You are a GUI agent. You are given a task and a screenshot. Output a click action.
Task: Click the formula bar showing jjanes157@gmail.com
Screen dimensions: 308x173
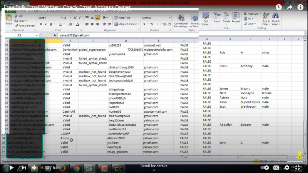coord(129,35)
